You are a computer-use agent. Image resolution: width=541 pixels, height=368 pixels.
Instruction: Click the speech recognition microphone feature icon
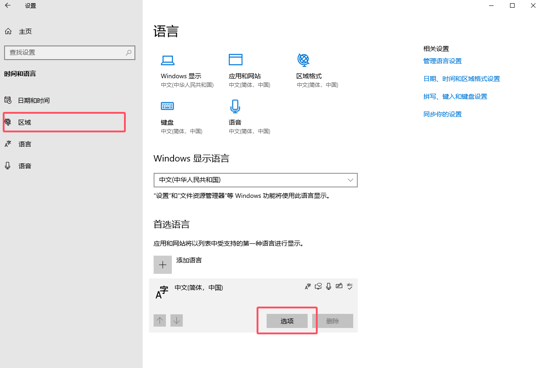coord(329,286)
